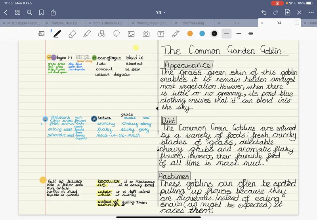Select the Text box tool
The height and width of the screenshot is (220, 317).
(x=161, y=34)
